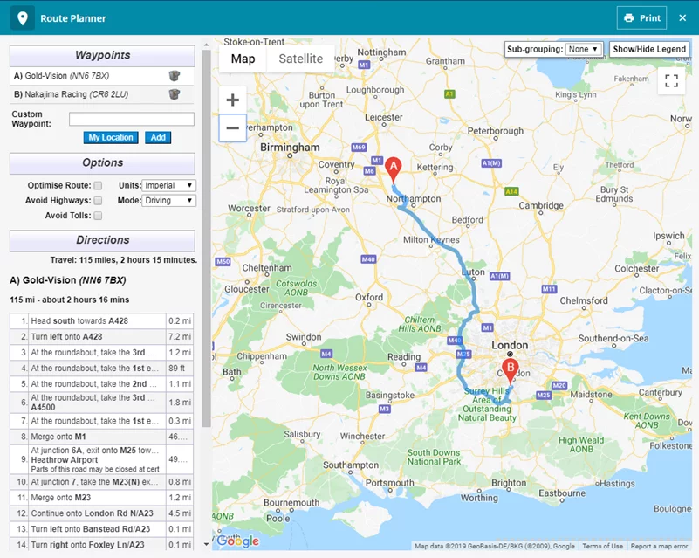Click map marker A near Northampton
The image size is (699, 558).
[x=394, y=169]
